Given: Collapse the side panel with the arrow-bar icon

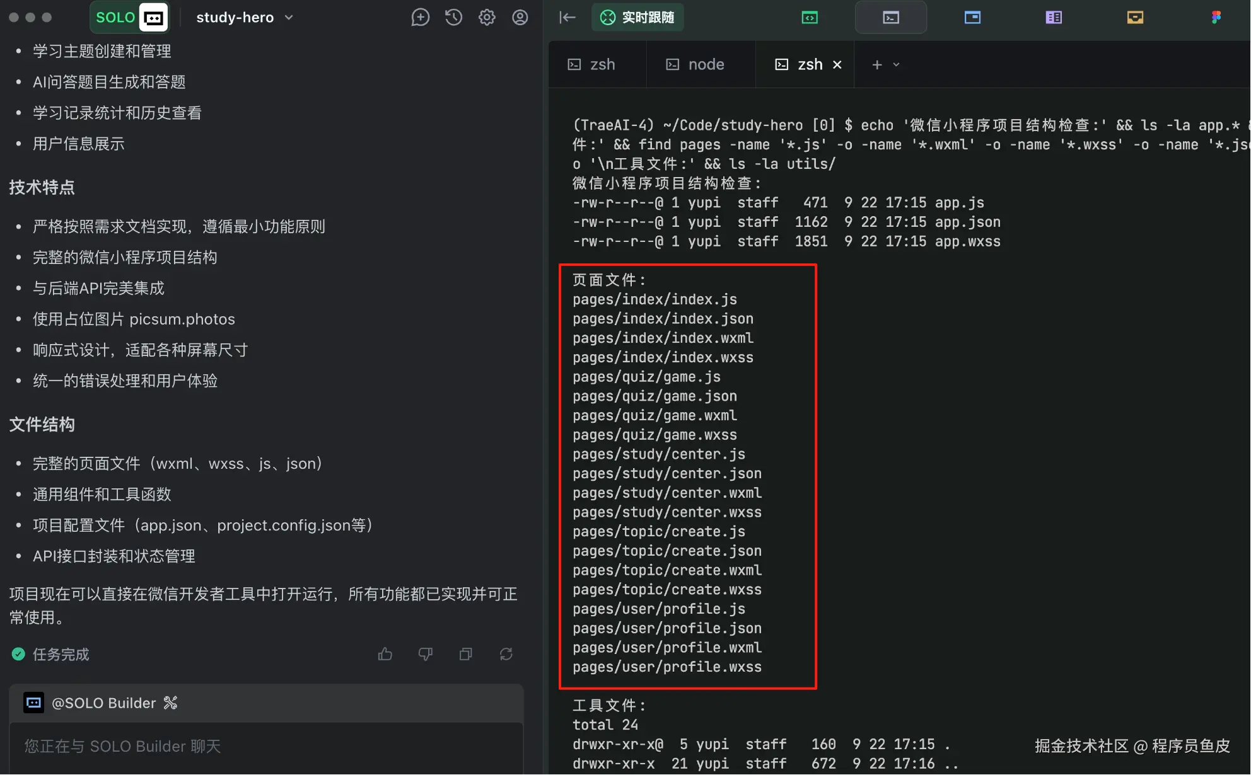Looking at the screenshot, I should point(567,18).
